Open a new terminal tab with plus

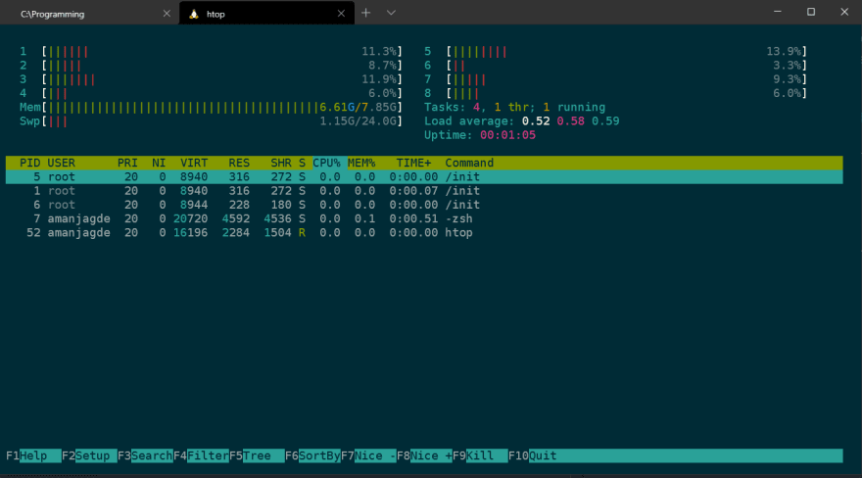(x=366, y=13)
